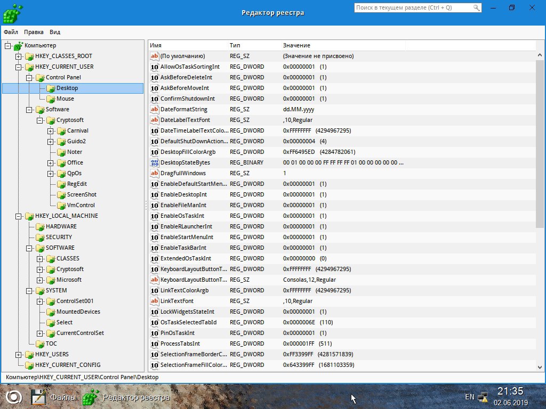This screenshot has height=409, width=546.
Task: Expand the HKEY_USERS branch
Action: click(19, 355)
